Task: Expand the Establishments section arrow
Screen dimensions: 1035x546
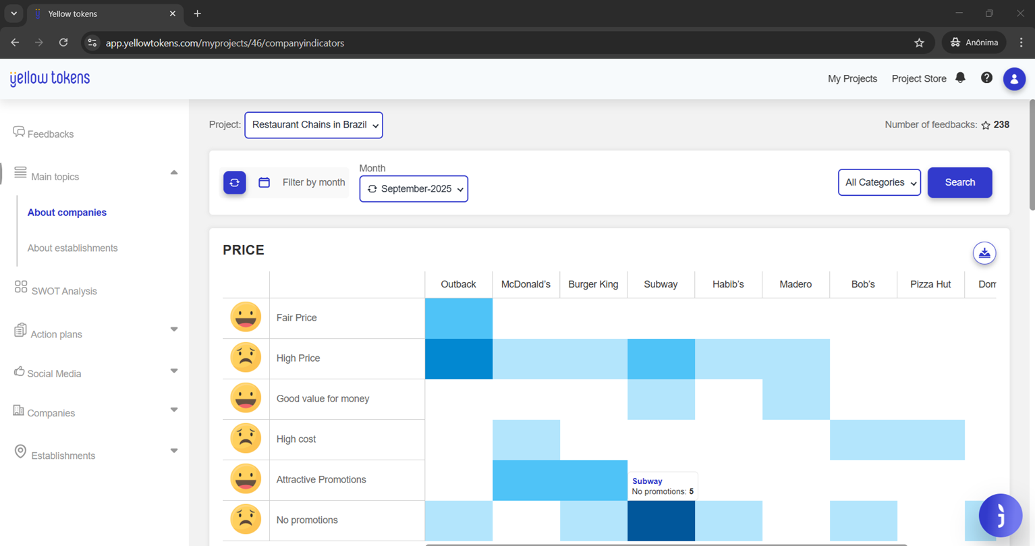Action: (x=174, y=451)
